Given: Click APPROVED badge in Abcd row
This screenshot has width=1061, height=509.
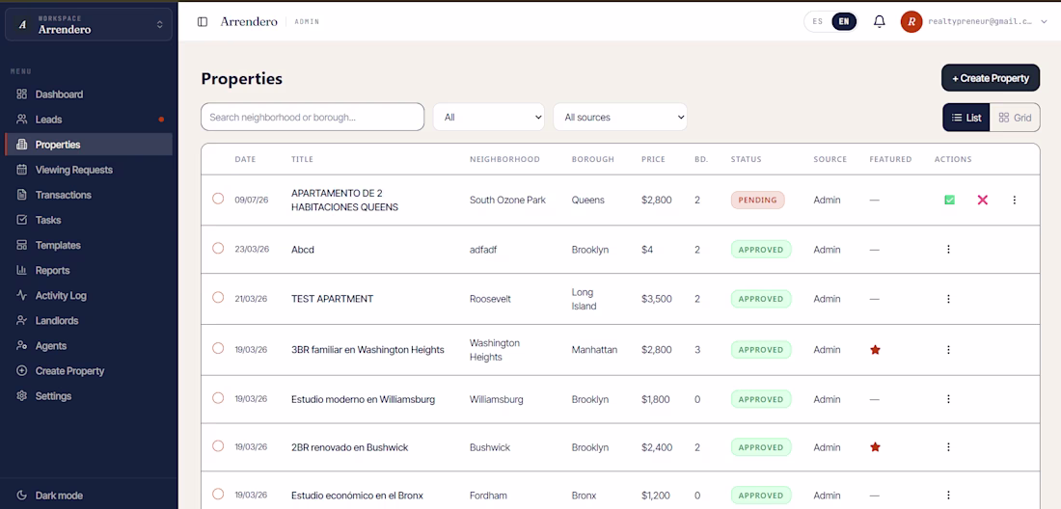Looking at the screenshot, I should coord(761,250).
